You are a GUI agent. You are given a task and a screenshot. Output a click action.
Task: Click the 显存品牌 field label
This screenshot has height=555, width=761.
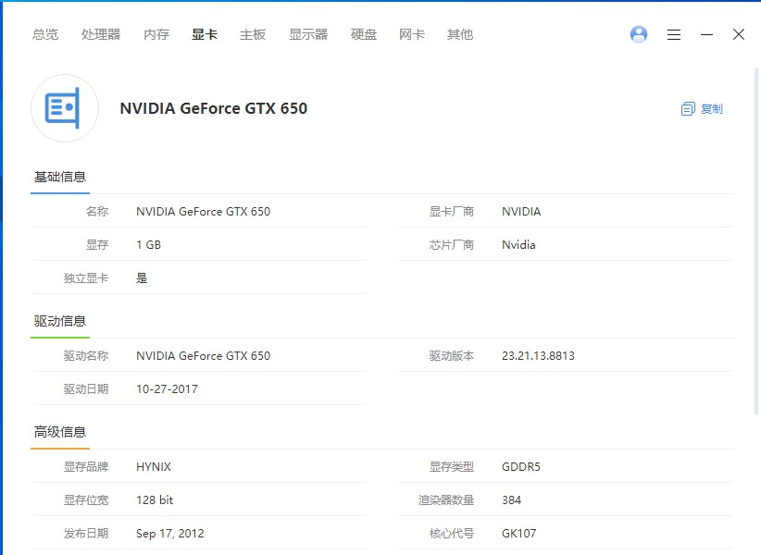tap(86, 467)
